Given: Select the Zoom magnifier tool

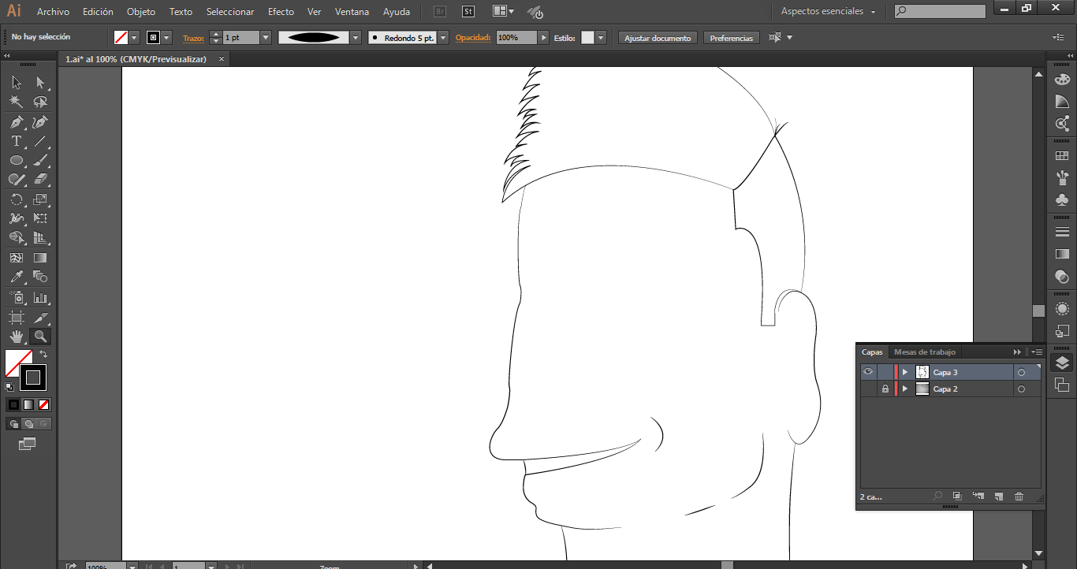Looking at the screenshot, I should coord(40,337).
